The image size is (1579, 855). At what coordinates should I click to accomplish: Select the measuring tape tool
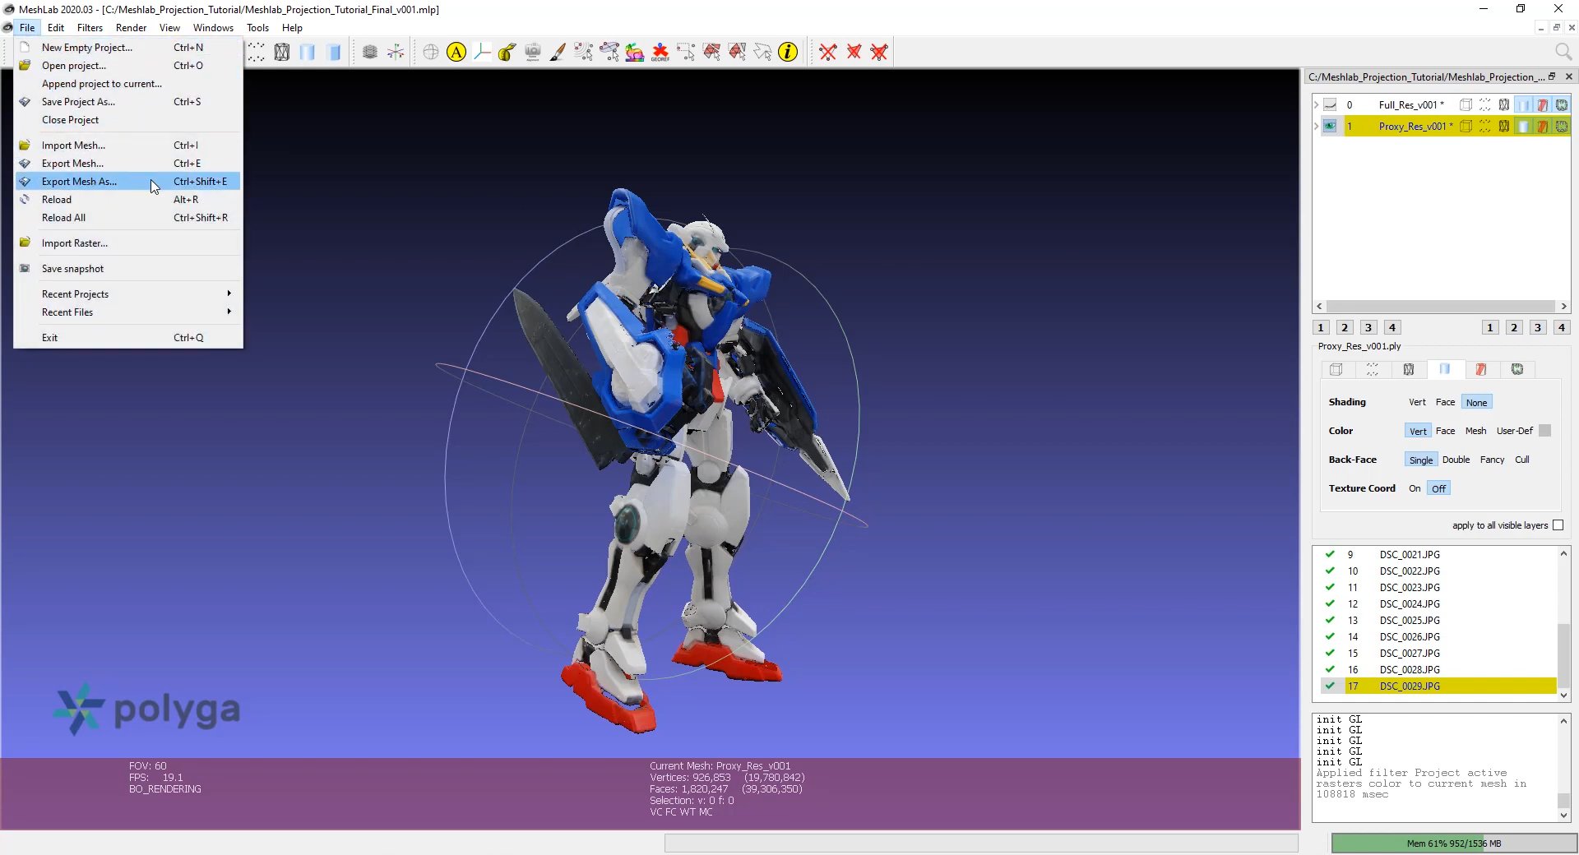(507, 53)
